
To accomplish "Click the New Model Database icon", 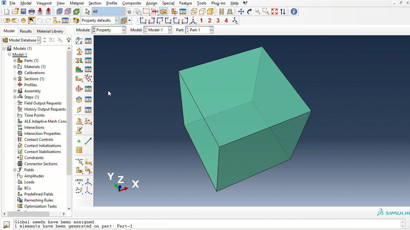I will tap(7, 11).
